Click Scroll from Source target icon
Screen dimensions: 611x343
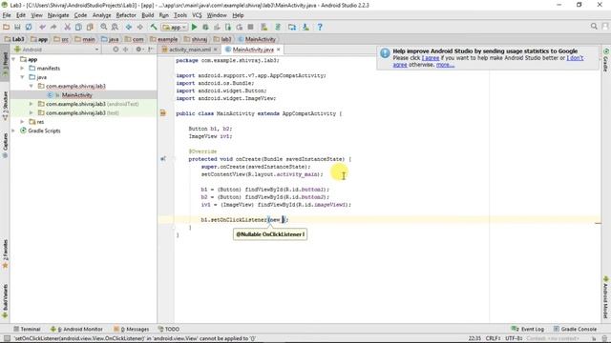coord(116,50)
